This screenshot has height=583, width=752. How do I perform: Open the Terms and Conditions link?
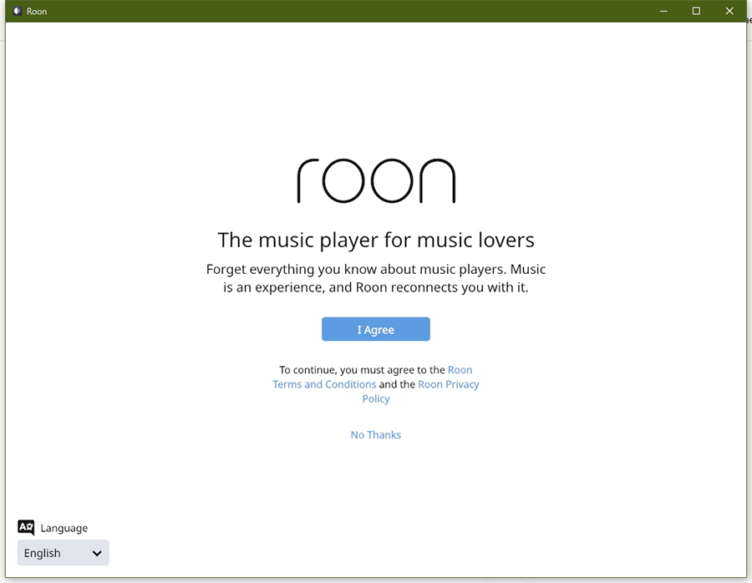[x=324, y=384]
